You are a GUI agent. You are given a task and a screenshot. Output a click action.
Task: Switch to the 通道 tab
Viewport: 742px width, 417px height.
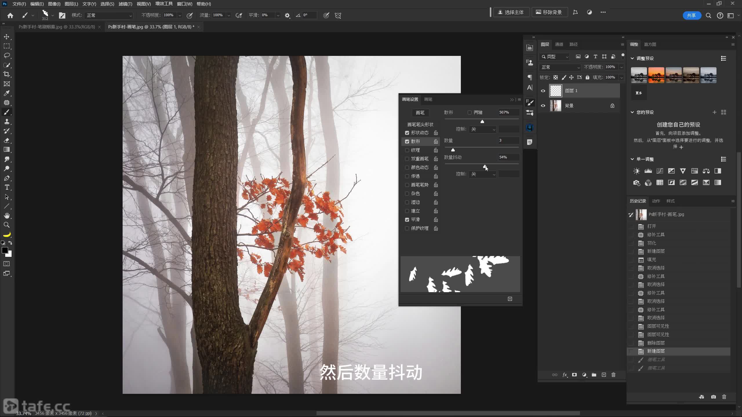(559, 44)
